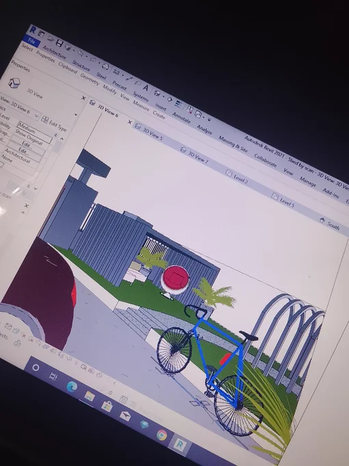Activate the 3D View 7 view tab
Viewport: 349px width, 466px height.
coord(198,157)
